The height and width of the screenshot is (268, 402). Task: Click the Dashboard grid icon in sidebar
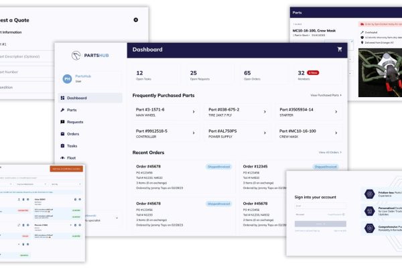coord(62,98)
